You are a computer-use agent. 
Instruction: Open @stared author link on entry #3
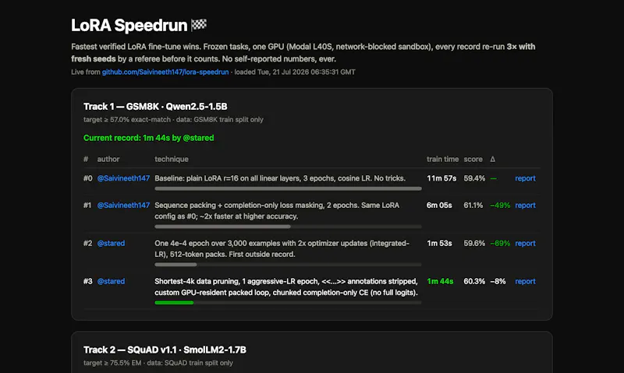[x=111, y=282]
